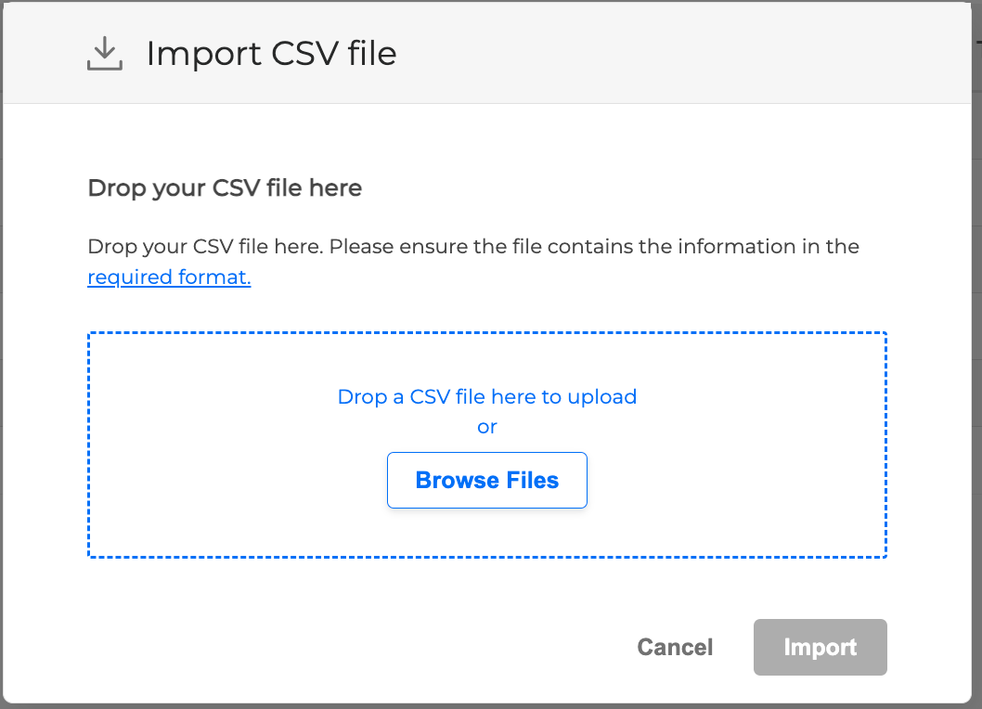
Task: Click the import tray icon in header
Action: tap(105, 54)
